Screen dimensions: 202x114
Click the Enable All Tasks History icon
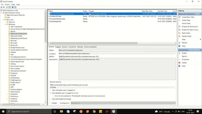pyautogui.click(x=180, y=30)
